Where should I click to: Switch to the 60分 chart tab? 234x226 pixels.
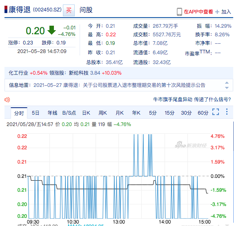coord(203,113)
